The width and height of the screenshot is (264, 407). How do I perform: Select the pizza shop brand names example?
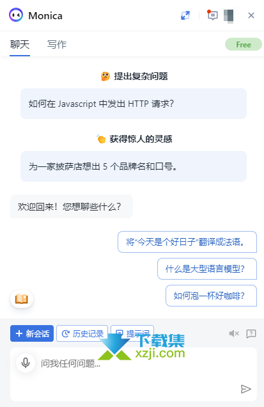click(x=134, y=166)
